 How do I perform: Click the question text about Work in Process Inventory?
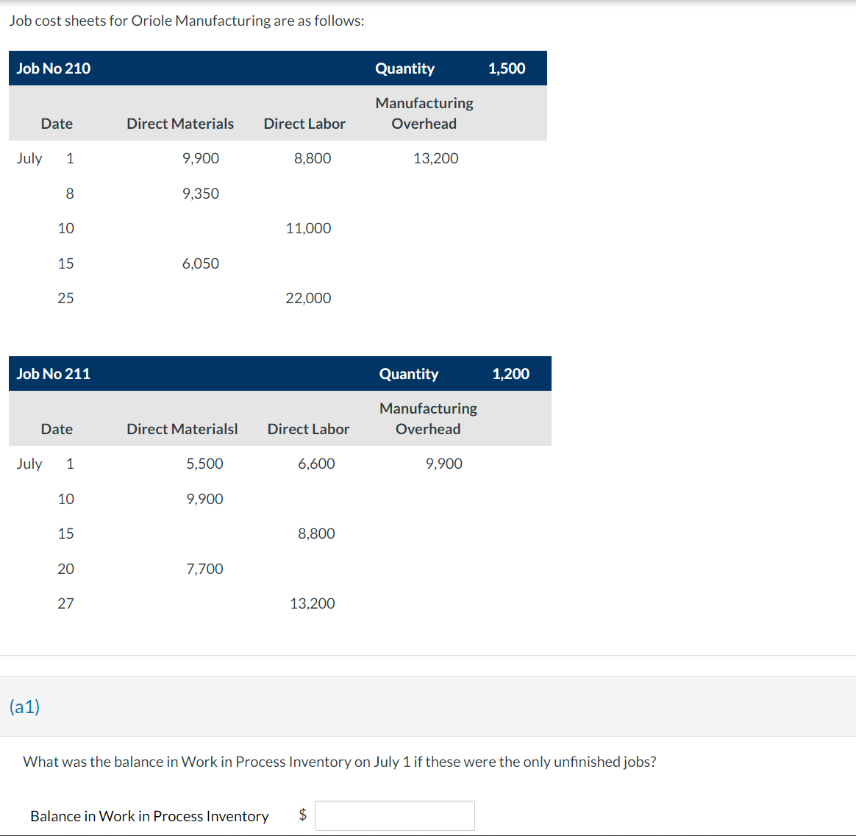[x=340, y=762]
